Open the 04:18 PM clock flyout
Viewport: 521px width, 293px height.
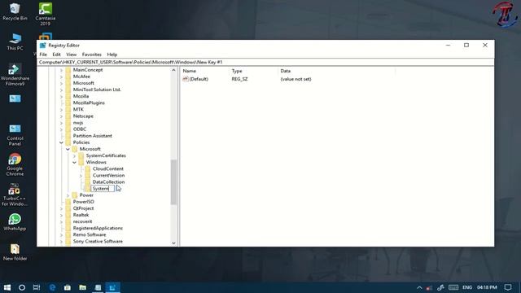tap(487, 287)
